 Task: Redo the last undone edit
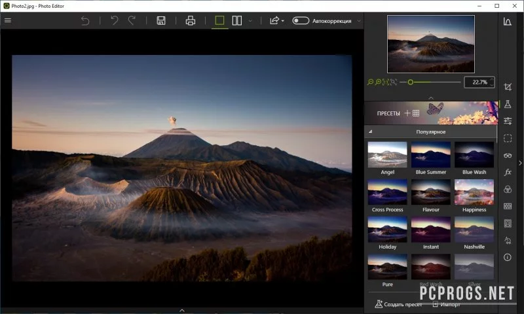pos(132,21)
